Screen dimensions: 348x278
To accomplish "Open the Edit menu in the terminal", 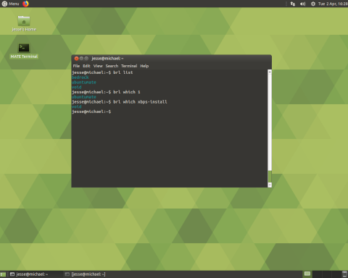I will [86, 66].
